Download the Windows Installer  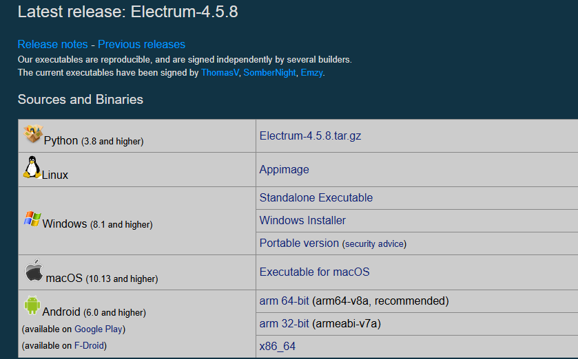pyautogui.click(x=302, y=220)
